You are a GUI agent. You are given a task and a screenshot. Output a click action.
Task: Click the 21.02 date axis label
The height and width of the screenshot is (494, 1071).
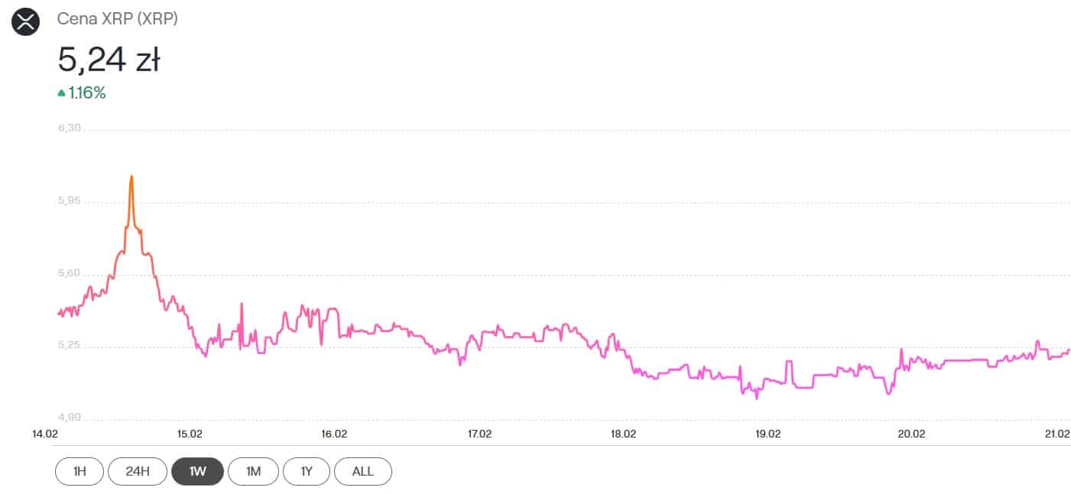(1057, 434)
